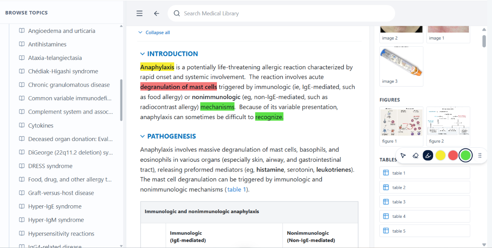
Task: Click the search magnifier icon
Action: click(x=177, y=13)
